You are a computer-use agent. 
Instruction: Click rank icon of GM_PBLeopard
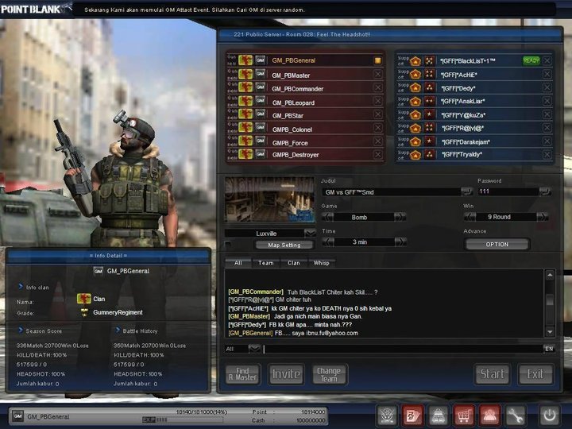(245, 101)
